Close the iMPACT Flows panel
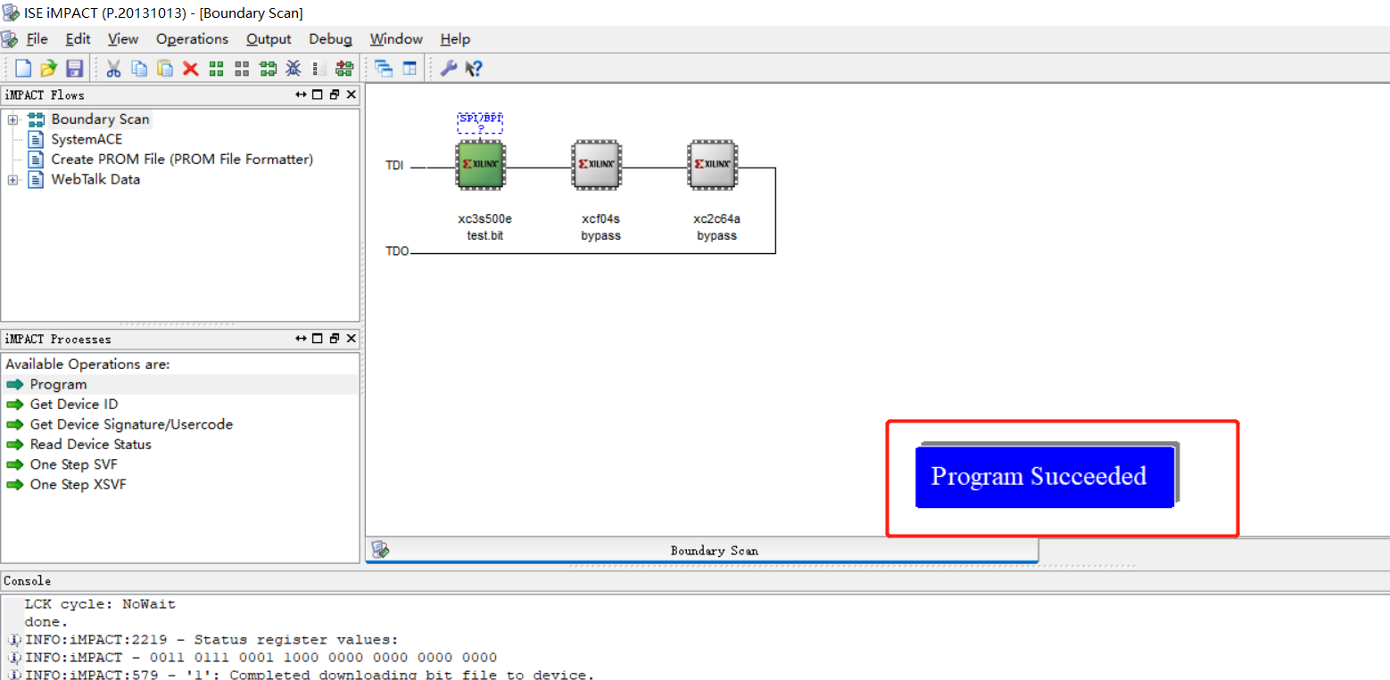 (351, 94)
